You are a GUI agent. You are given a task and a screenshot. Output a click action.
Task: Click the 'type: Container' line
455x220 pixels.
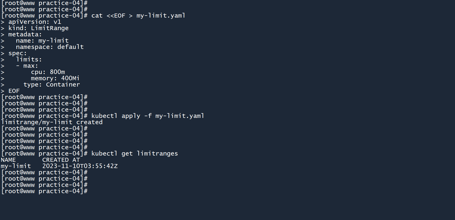[x=52, y=85]
